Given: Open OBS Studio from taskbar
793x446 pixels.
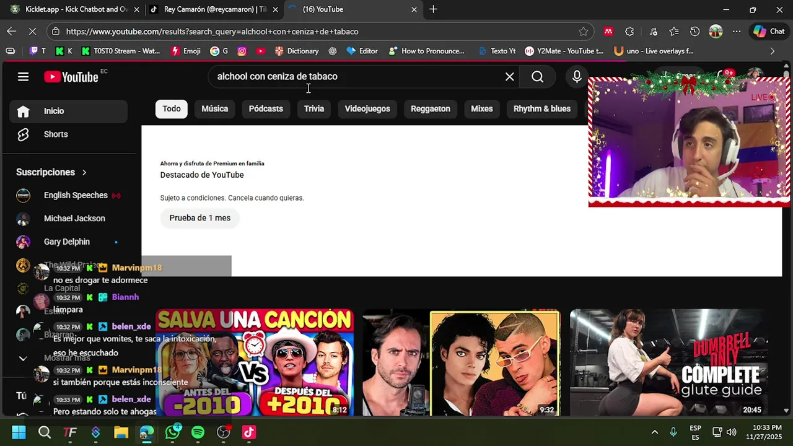Looking at the screenshot, I should pyautogui.click(x=223, y=432).
